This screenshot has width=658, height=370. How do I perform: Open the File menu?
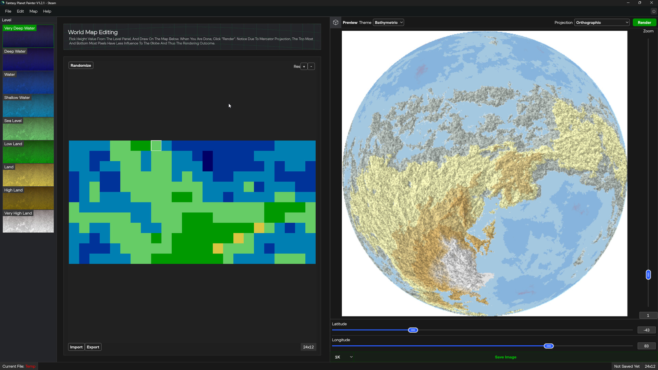coord(8,11)
